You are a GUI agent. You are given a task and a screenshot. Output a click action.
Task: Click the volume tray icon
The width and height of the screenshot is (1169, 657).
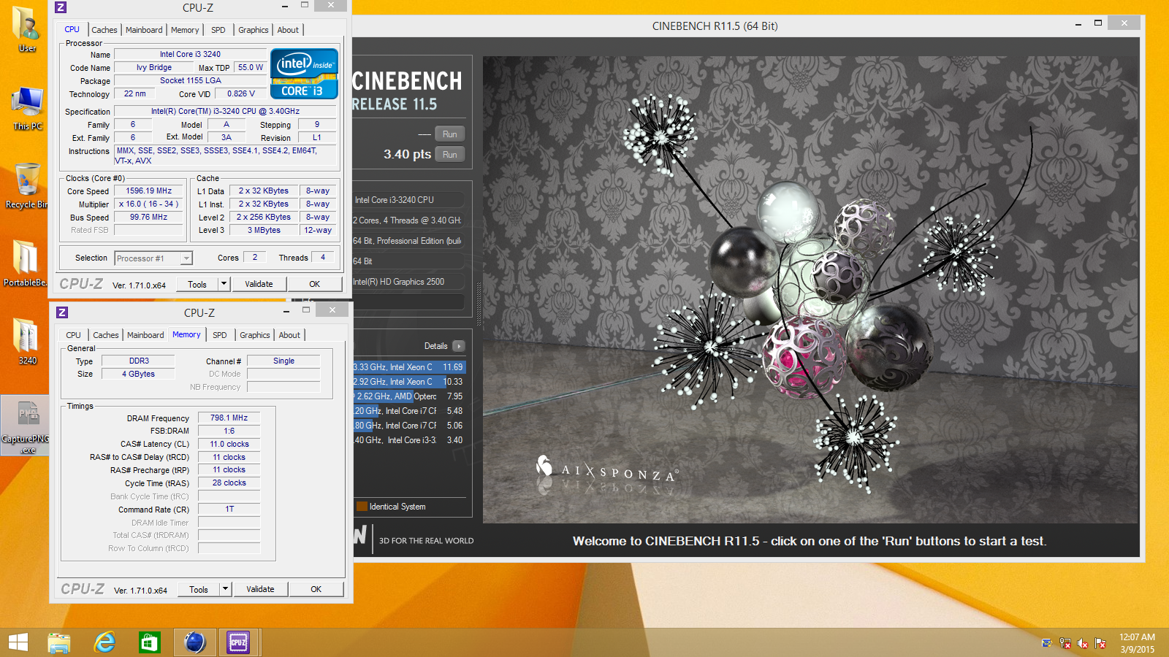pyautogui.click(x=1082, y=643)
